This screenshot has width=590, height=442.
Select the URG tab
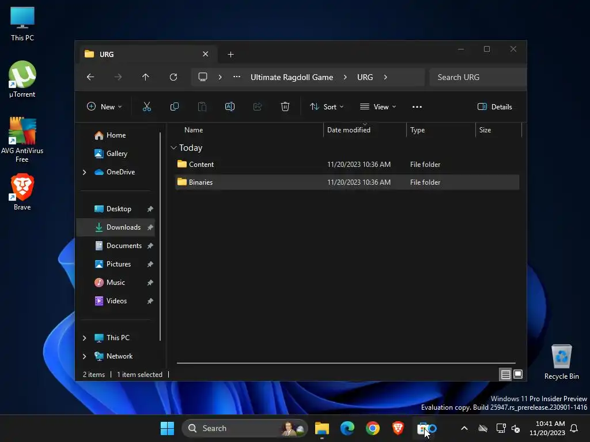click(x=147, y=54)
